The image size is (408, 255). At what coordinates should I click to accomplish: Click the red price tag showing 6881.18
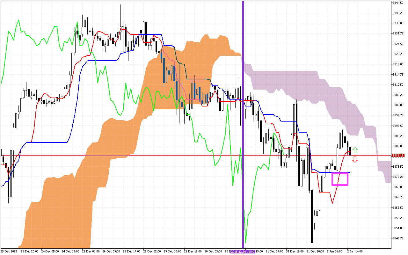(x=398, y=155)
